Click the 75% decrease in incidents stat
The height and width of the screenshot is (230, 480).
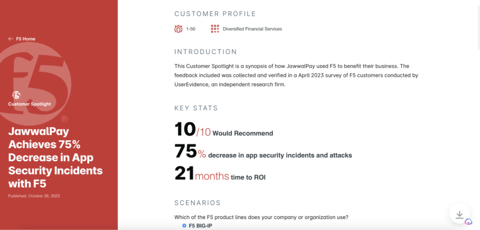pyautogui.click(x=263, y=152)
